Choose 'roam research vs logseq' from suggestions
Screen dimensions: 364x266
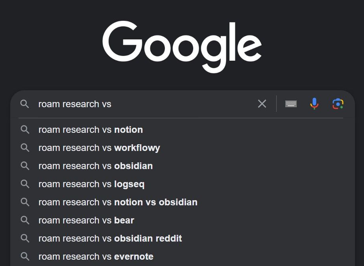click(x=91, y=184)
